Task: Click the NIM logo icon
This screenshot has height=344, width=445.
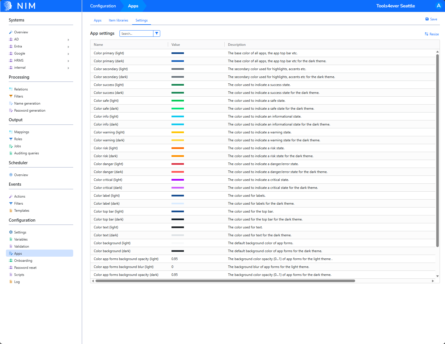Action: [8, 6]
